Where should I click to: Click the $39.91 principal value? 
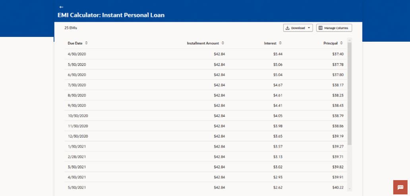[338, 177]
